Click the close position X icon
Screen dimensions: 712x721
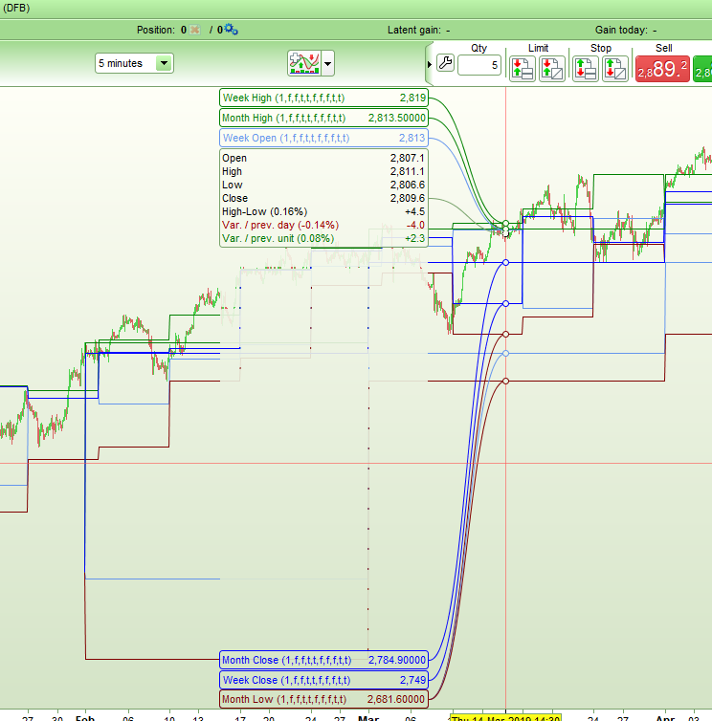[x=195, y=30]
